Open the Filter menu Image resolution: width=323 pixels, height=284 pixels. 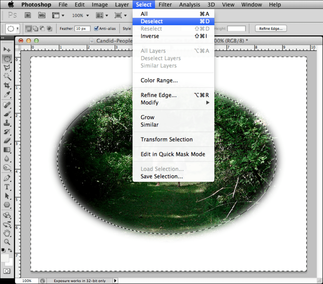pyautogui.click(x=165, y=5)
